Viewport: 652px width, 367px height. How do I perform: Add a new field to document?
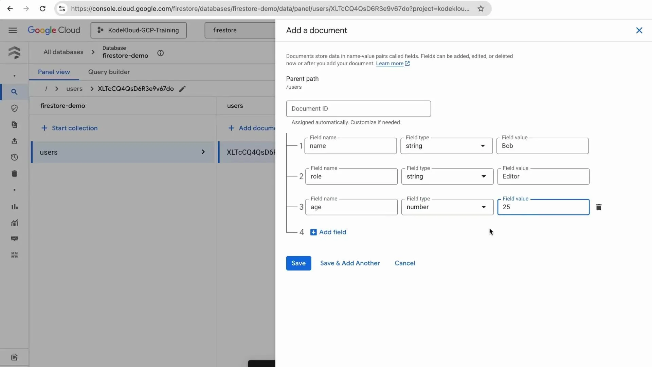click(328, 232)
